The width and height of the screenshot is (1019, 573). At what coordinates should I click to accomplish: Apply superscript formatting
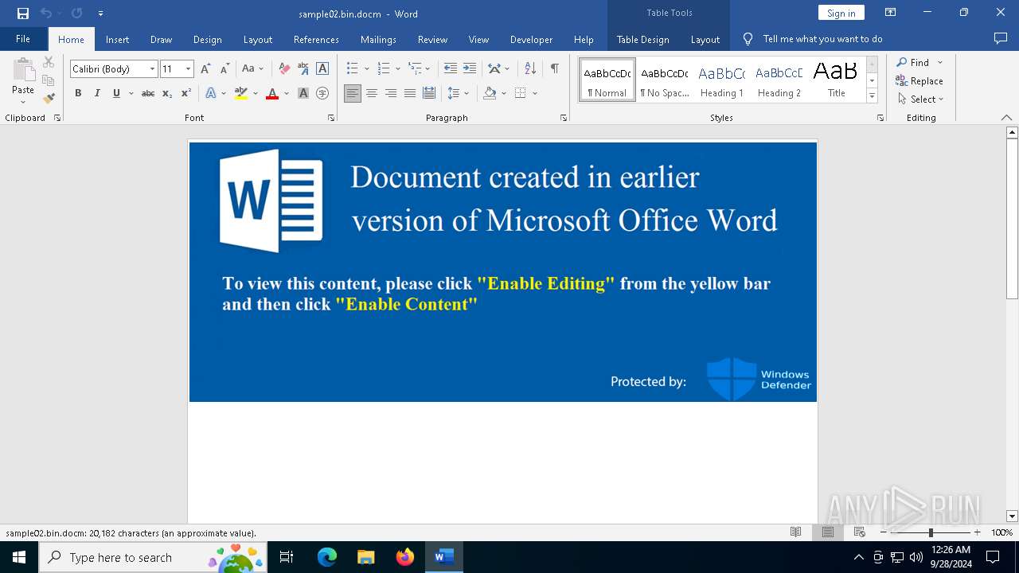click(x=186, y=93)
